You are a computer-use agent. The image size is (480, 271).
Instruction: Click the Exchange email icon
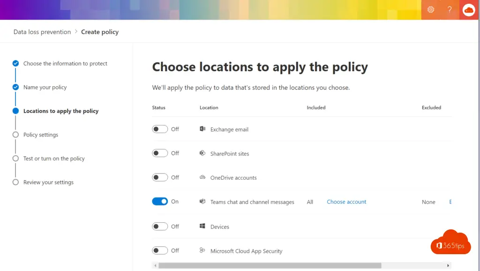tap(202, 129)
